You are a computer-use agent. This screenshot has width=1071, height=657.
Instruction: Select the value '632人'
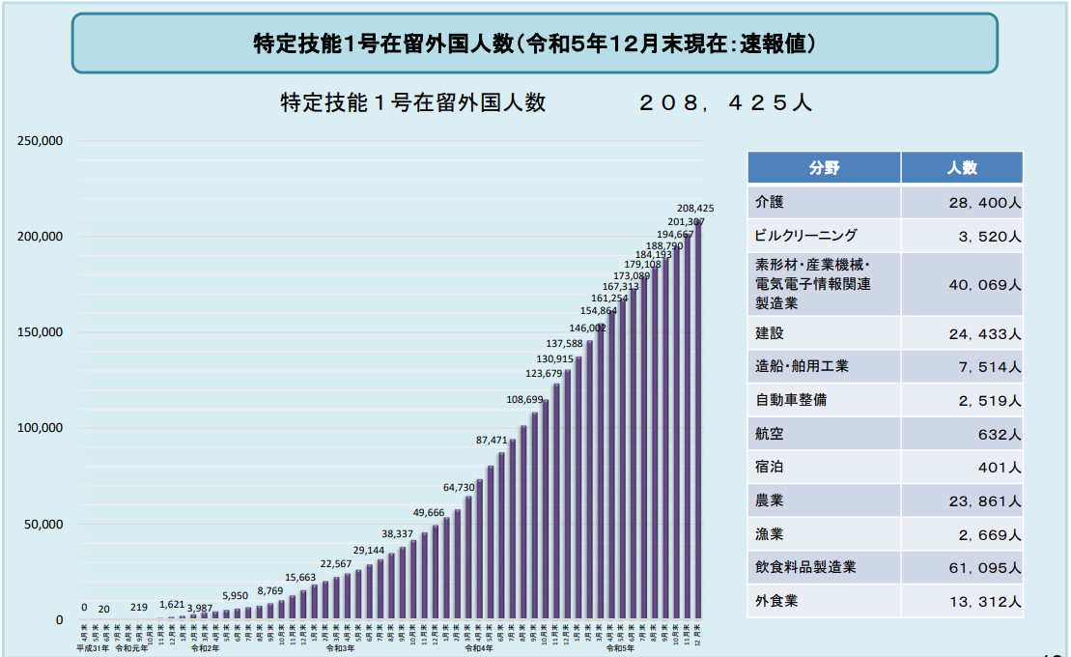tap(1000, 435)
